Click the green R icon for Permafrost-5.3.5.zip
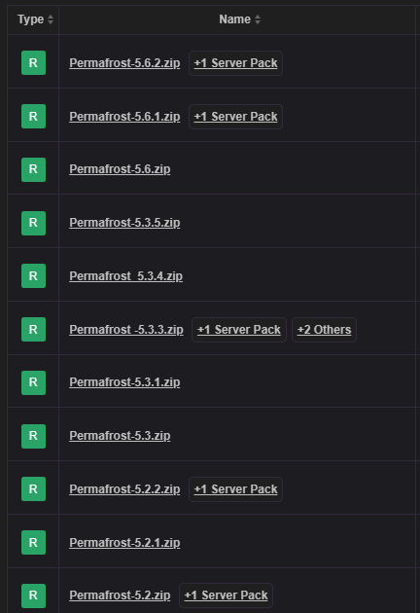 click(33, 223)
